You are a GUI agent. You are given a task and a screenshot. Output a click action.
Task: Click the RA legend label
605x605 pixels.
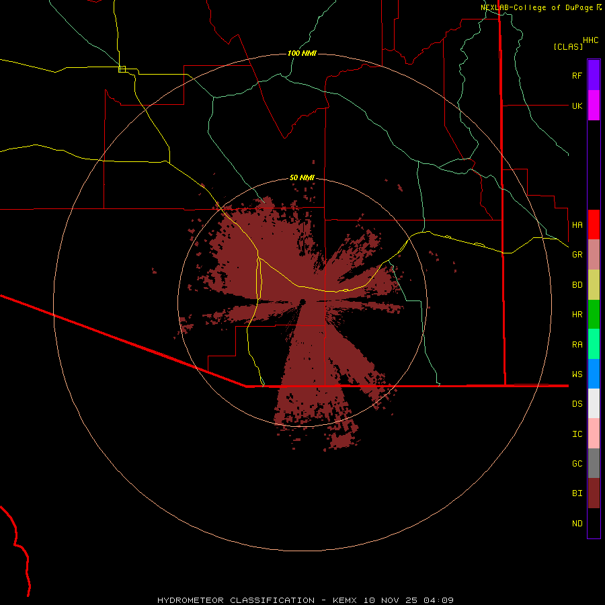(577, 345)
